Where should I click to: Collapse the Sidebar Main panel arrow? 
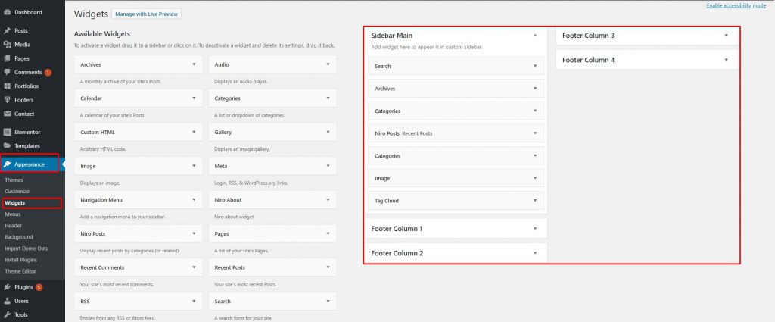click(x=535, y=36)
